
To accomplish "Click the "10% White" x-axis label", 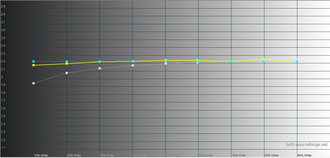I will [41, 155].
